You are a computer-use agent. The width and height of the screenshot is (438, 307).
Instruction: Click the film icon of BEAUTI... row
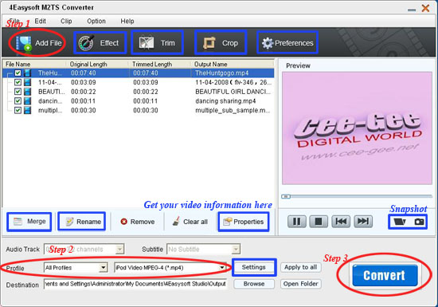27,92
